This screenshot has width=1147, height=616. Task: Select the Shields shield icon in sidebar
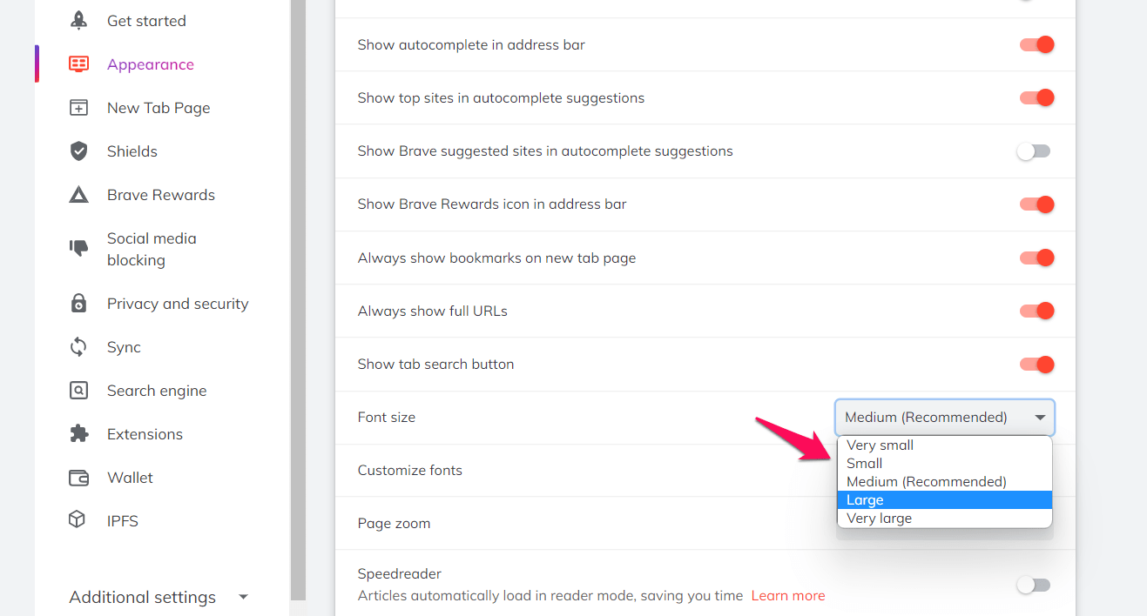click(x=79, y=151)
